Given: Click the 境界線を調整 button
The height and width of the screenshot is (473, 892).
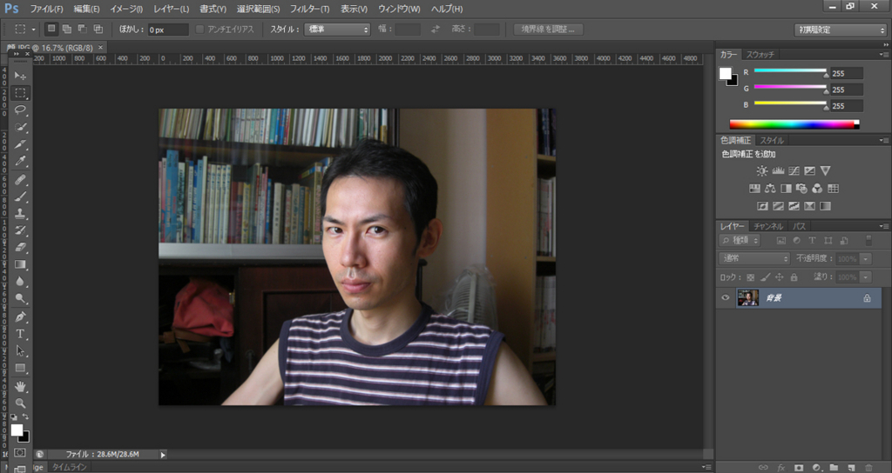Looking at the screenshot, I should tap(548, 29).
